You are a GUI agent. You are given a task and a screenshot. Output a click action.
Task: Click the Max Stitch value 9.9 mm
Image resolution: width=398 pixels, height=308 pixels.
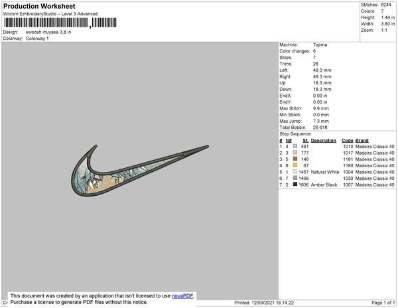click(x=321, y=108)
